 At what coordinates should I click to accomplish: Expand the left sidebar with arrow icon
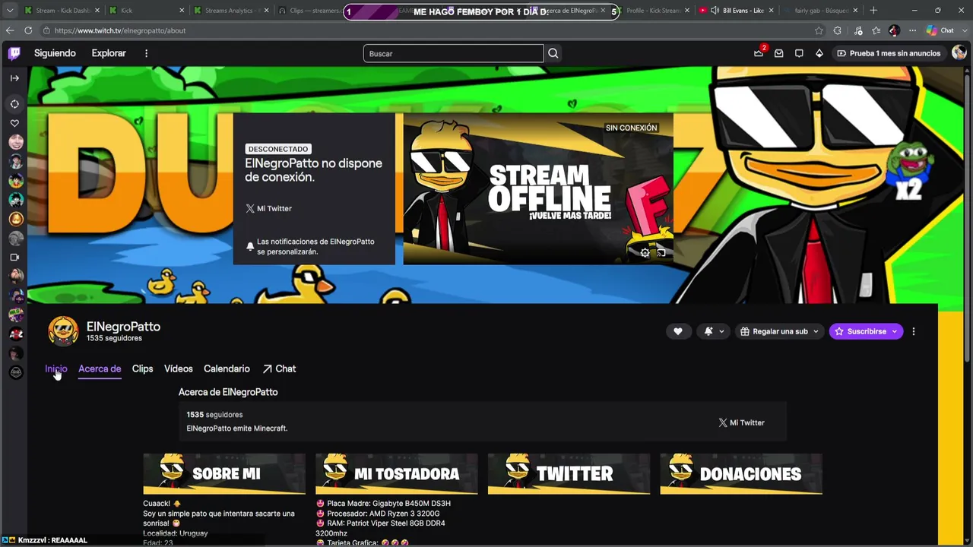click(14, 78)
